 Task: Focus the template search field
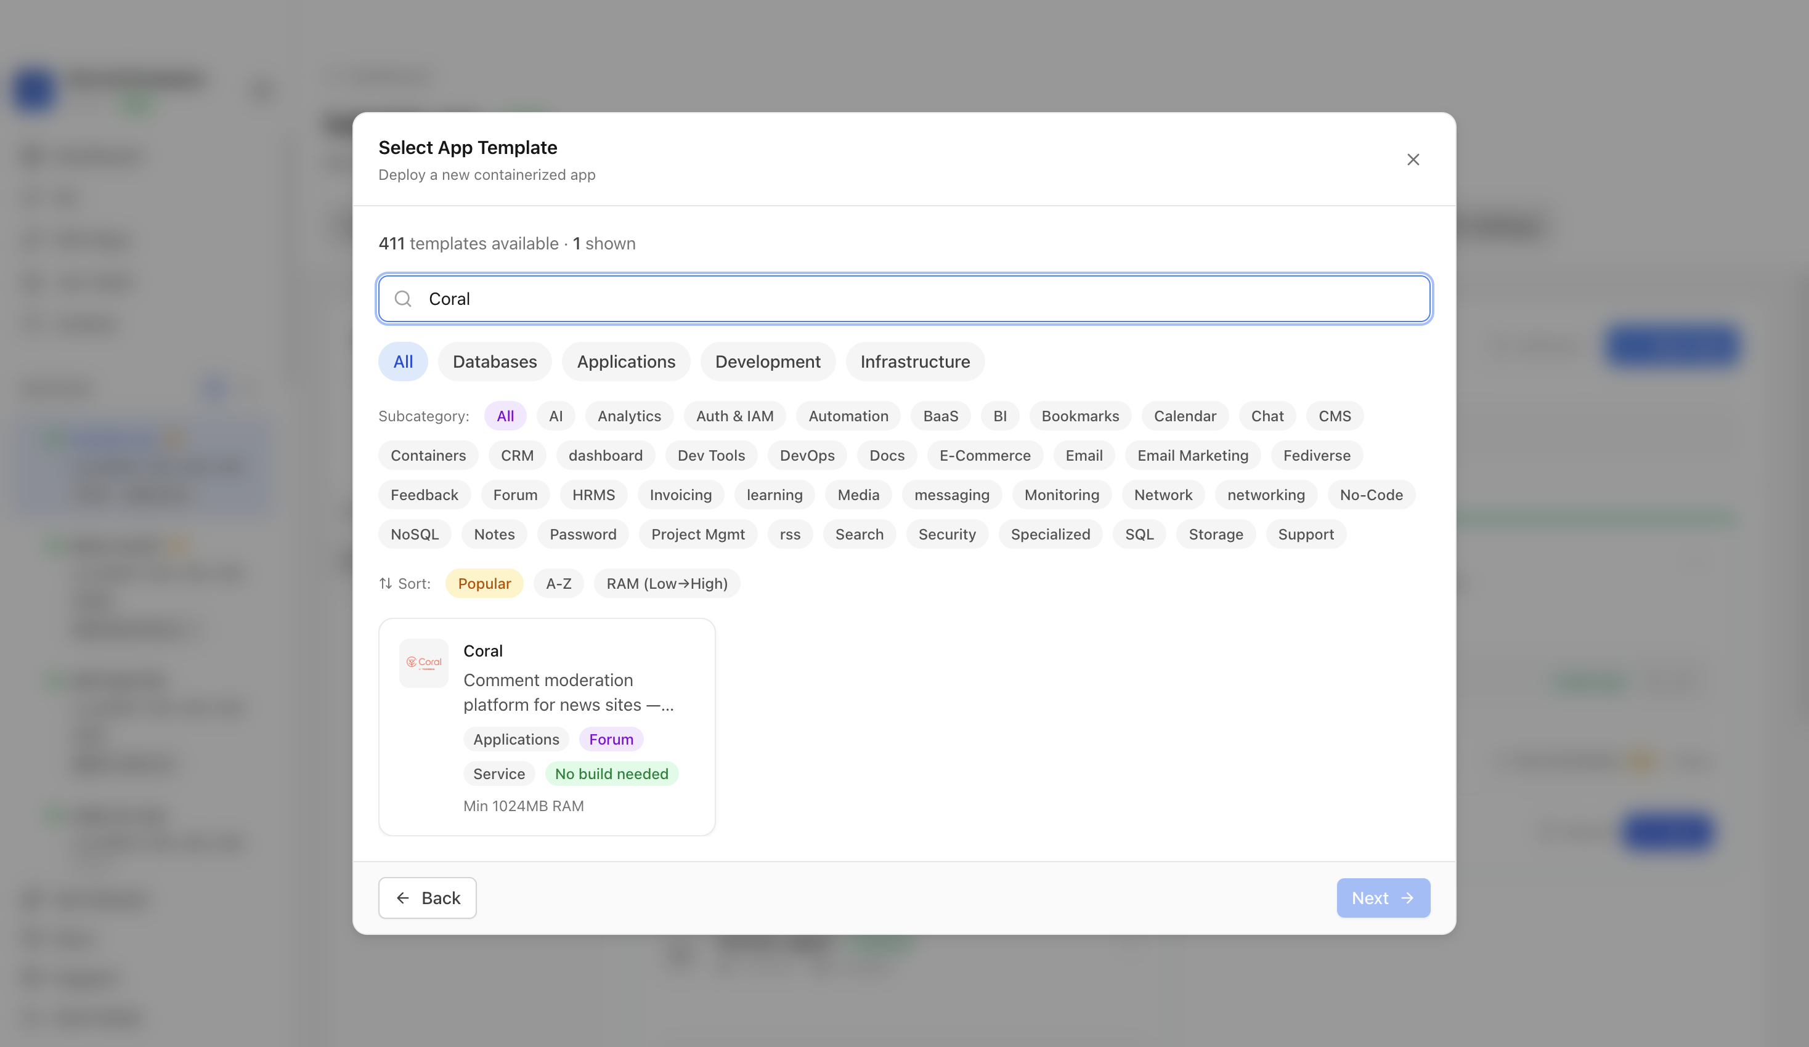click(x=904, y=299)
